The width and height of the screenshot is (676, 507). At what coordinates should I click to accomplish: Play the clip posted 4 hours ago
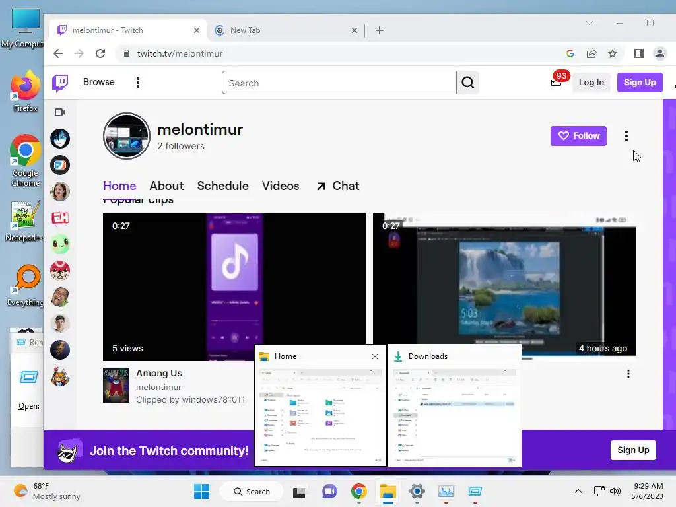click(x=504, y=280)
